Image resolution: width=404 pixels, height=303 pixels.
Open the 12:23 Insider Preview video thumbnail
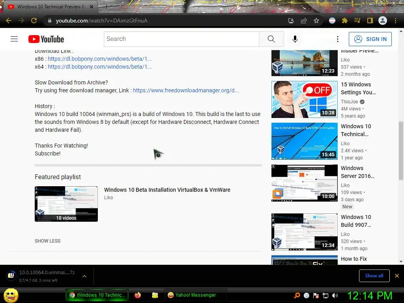click(304, 63)
